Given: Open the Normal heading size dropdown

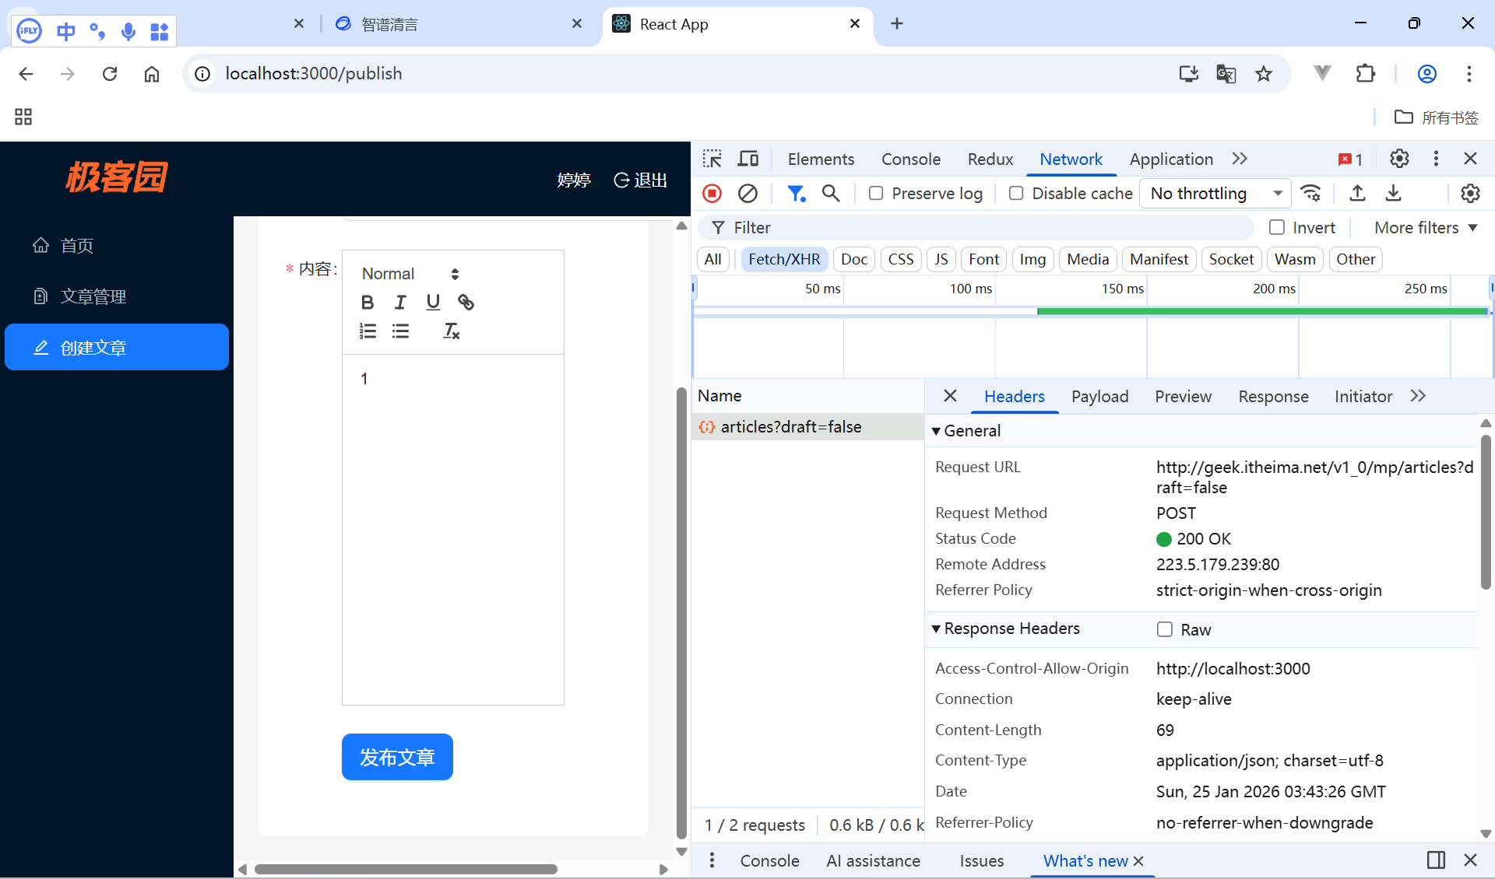Looking at the screenshot, I should click(410, 274).
